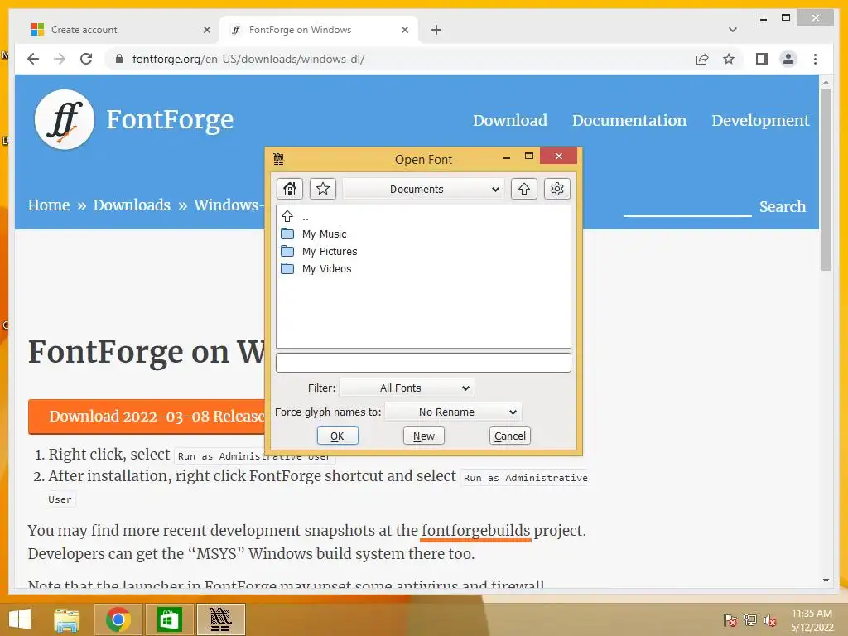The width and height of the screenshot is (848, 636).
Task: Confirm with the OK button
Action: (x=338, y=436)
